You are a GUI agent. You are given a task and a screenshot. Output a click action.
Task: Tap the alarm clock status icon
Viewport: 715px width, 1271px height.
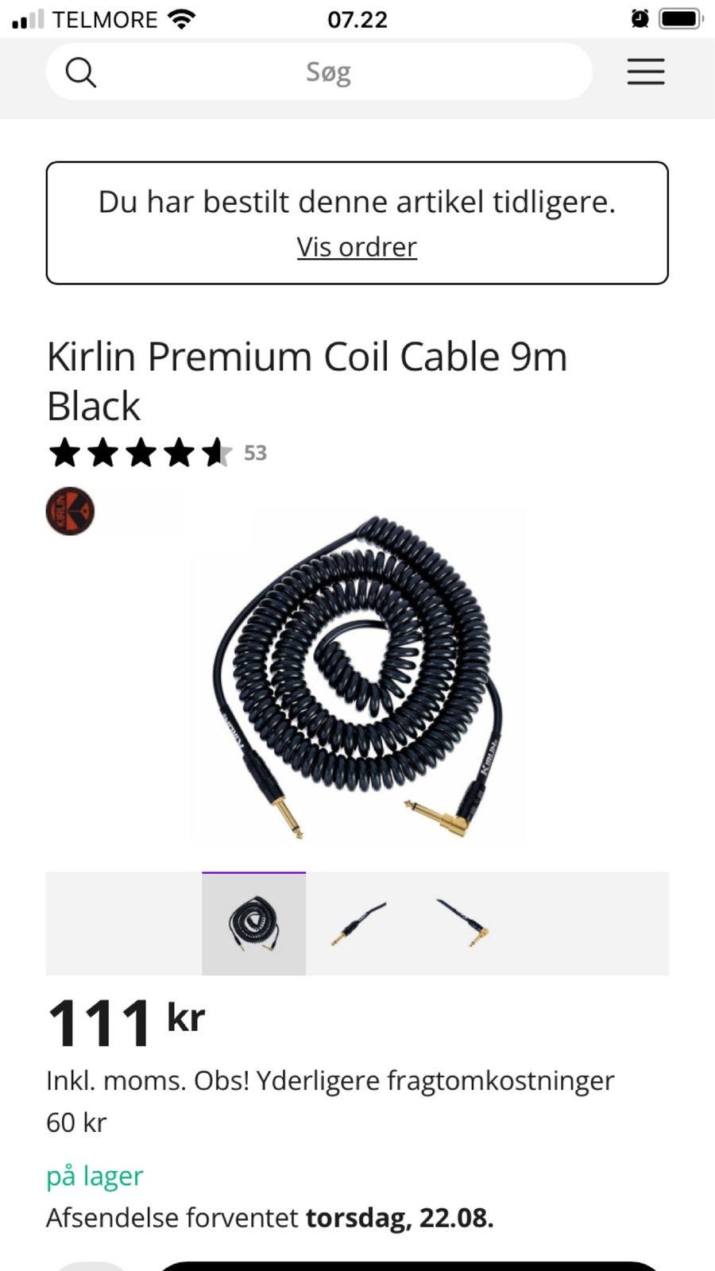point(640,18)
